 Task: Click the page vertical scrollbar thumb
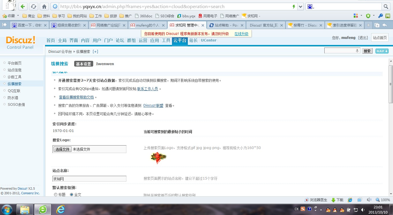391,84
